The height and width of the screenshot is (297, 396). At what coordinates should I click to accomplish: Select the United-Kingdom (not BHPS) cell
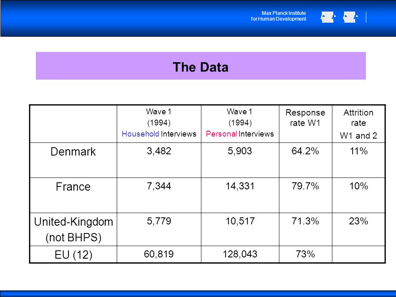73,229
